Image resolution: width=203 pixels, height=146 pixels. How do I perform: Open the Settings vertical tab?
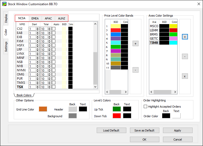click(6, 46)
